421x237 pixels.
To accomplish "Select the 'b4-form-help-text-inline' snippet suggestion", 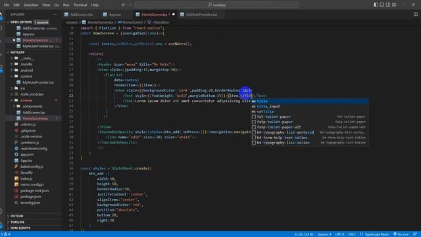I will (309, 138).
